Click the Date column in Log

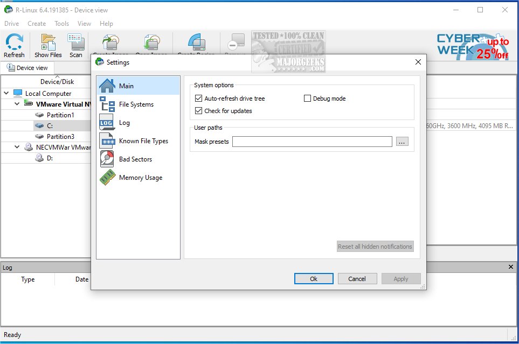(82, 279)
